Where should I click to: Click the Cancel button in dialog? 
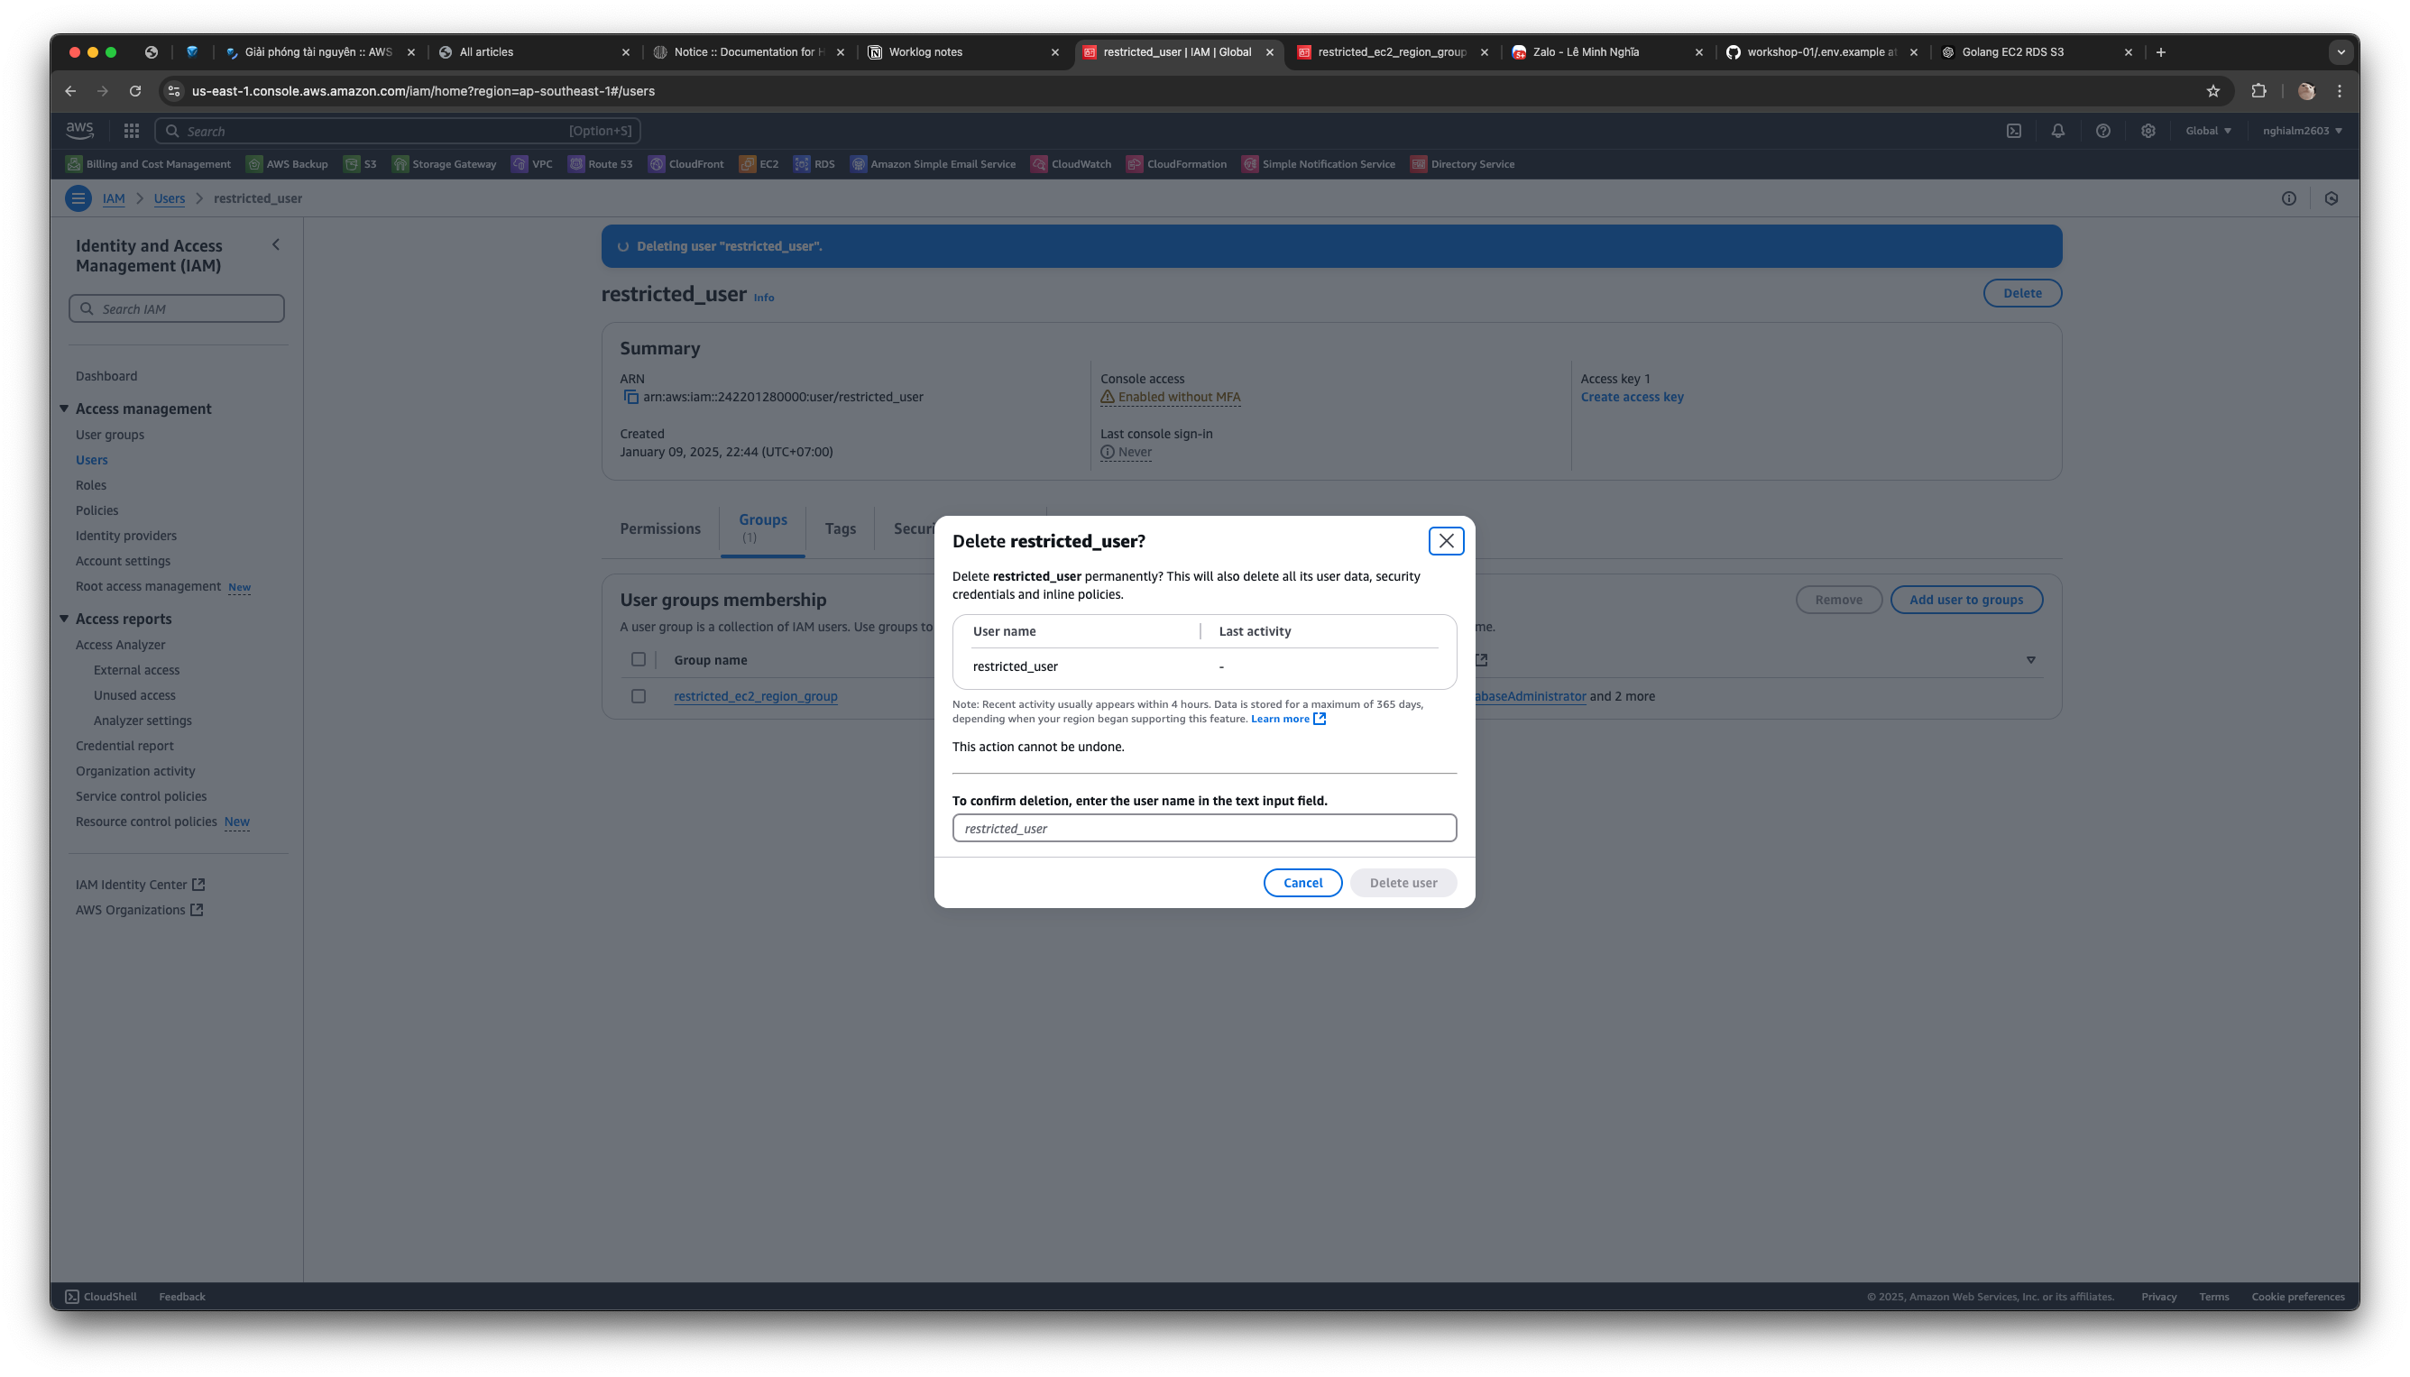point(1302,882)
